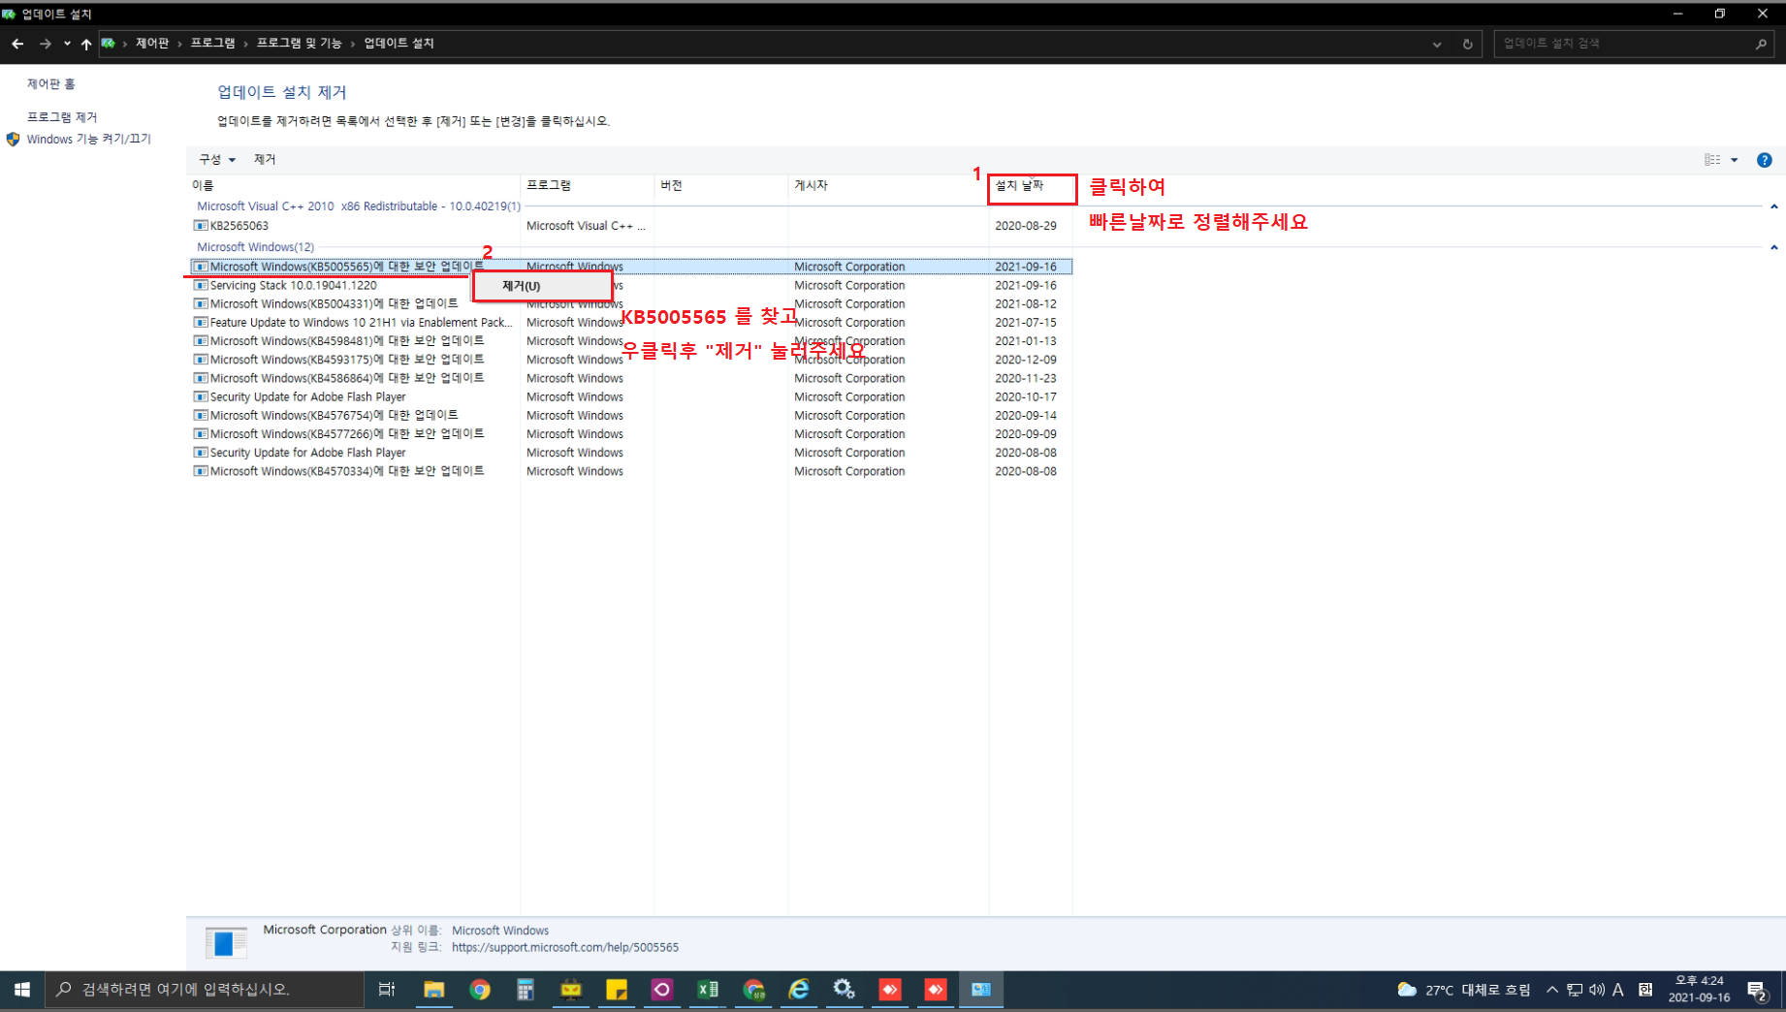Open 프로그램 breadcrumb

click(x=212, y=44)
